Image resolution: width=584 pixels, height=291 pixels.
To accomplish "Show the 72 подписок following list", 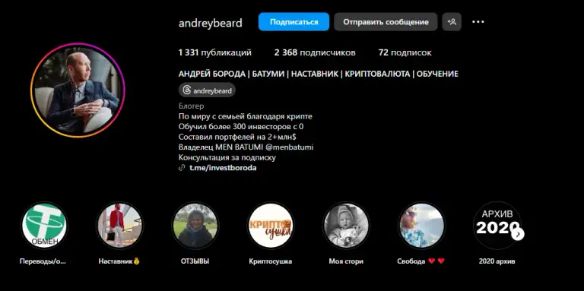I will [x=405, y=53].
